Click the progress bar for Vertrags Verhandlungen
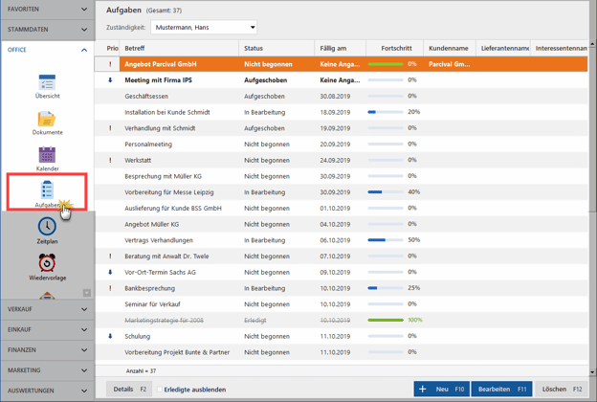The height and width of the screenshot is (402, 597). click(386, 240)
